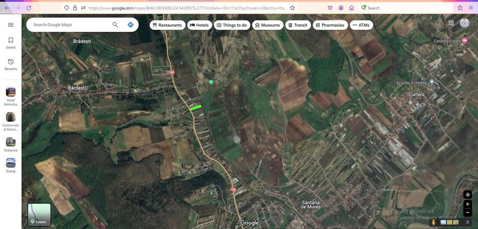Click the Curteni locality label
The image size is (478, 229).
click(x=416, y=94)
